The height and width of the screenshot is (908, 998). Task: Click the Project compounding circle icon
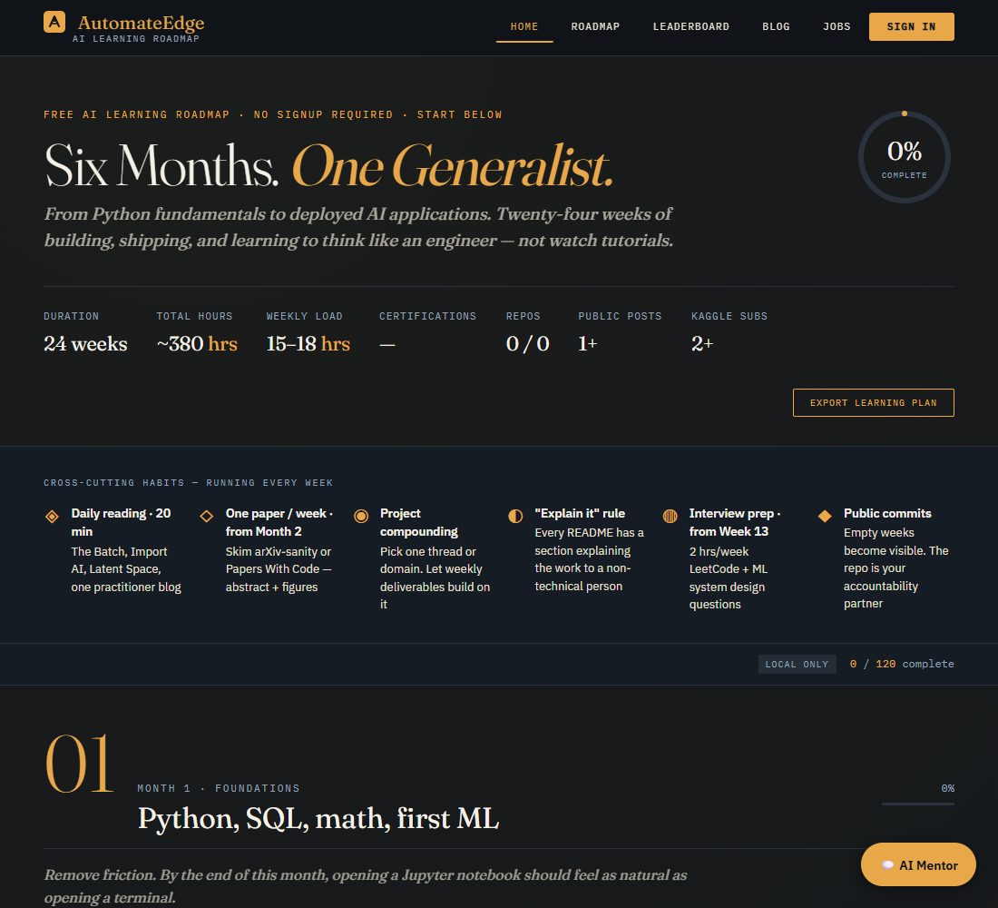(361, 516)
